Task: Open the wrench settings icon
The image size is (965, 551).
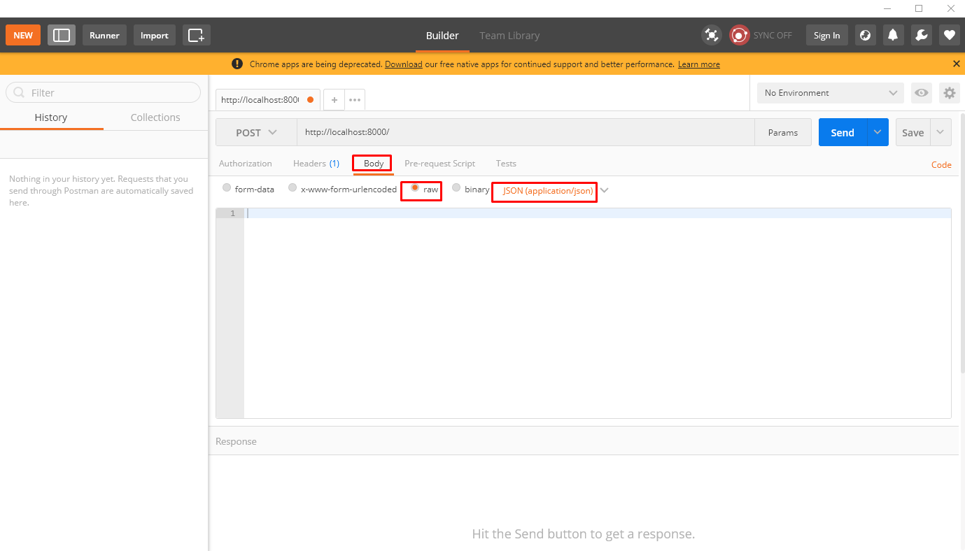Action: click(x=922, y=35)
